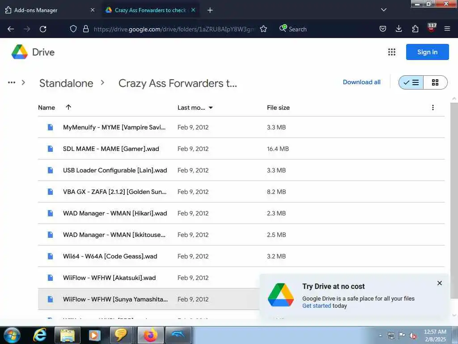The height and width of the screenshot is (344, 458).
Task: Click the file icon beside SDL MAME
Action: pyautogui.click(x=50, y=149)
